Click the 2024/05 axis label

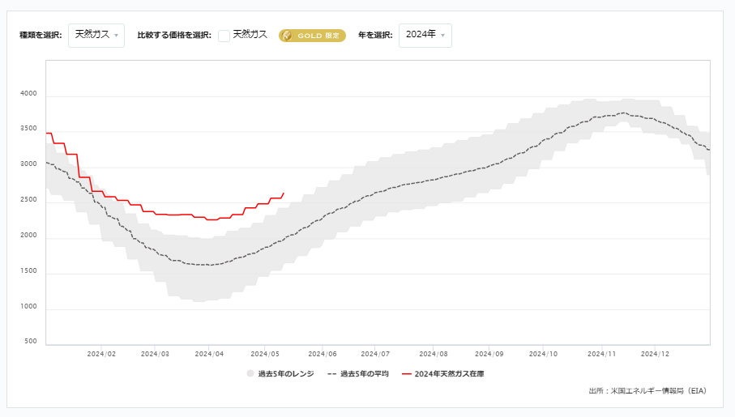(265, 354)
